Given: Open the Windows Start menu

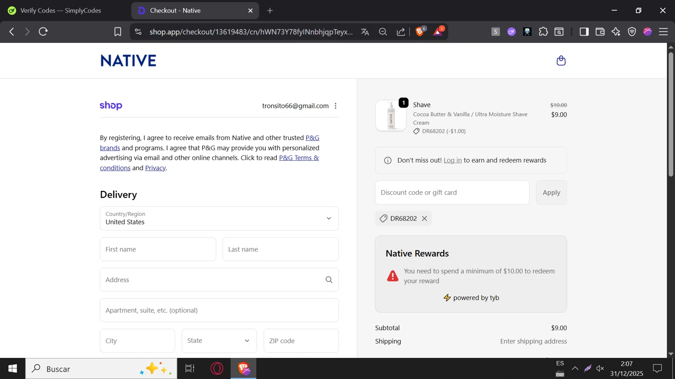Looking at the screenshot, I should tap(13, 369).
